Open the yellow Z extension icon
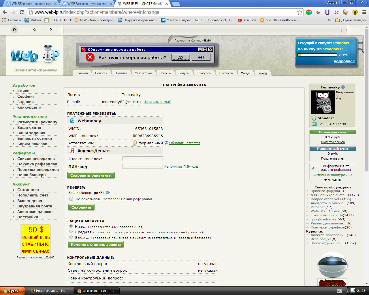 pos(355,12)
